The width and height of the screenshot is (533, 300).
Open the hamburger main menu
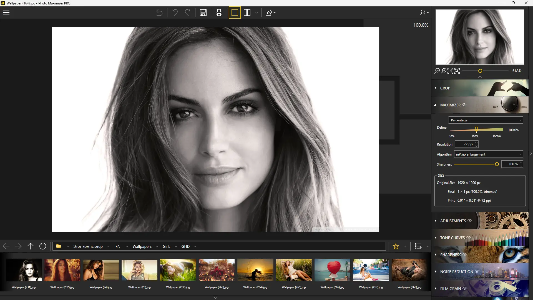[6, 13]
